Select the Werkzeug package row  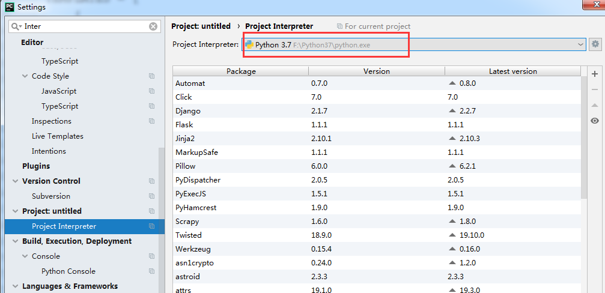coord(377,249)
